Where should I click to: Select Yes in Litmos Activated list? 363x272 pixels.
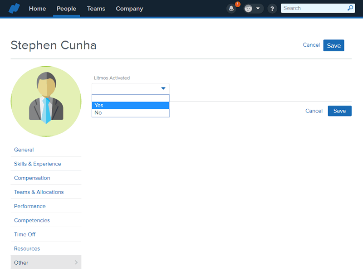[131, 105]
